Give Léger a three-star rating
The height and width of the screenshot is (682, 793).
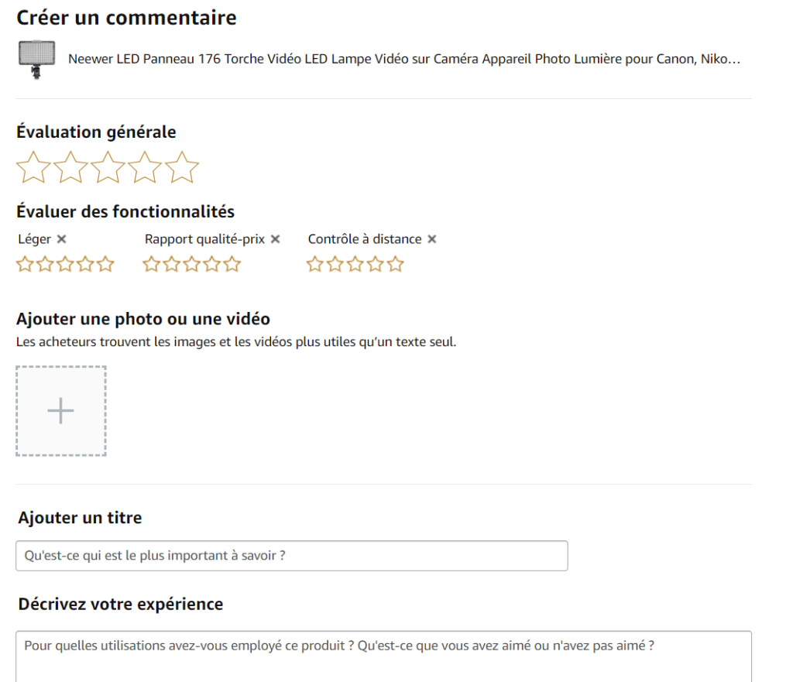pos(65,264)
